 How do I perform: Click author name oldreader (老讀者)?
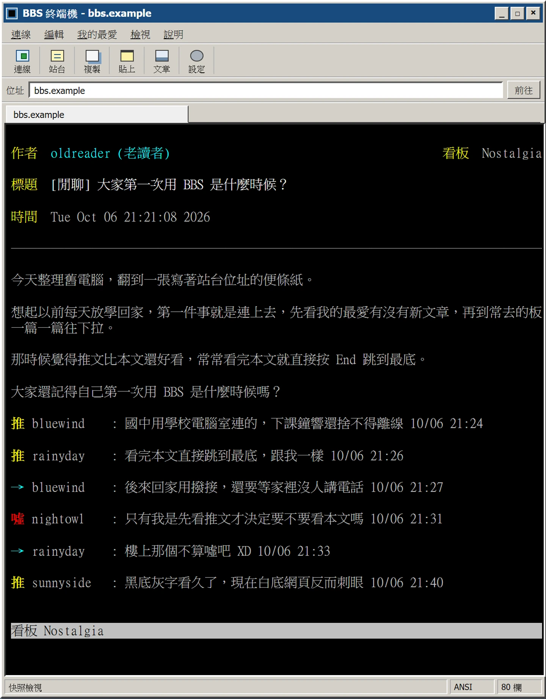(x=110, y=153)
